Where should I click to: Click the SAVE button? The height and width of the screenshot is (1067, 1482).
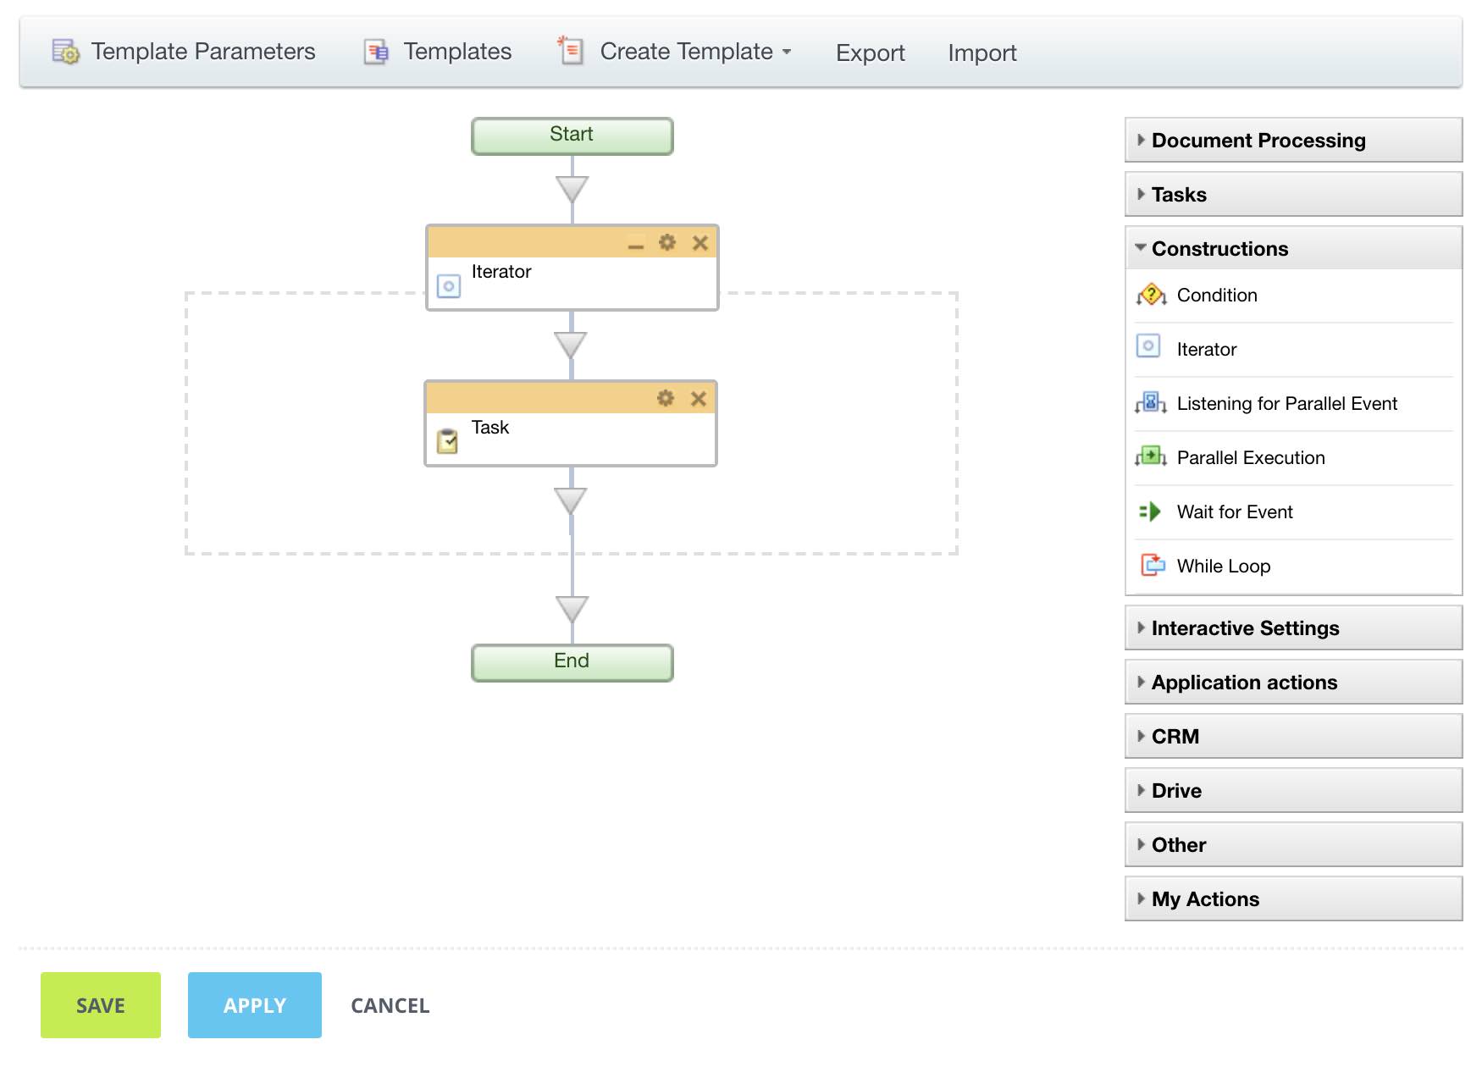[x=100, y=1005]
